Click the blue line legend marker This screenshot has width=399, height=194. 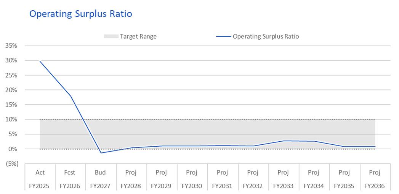(223, 36)
